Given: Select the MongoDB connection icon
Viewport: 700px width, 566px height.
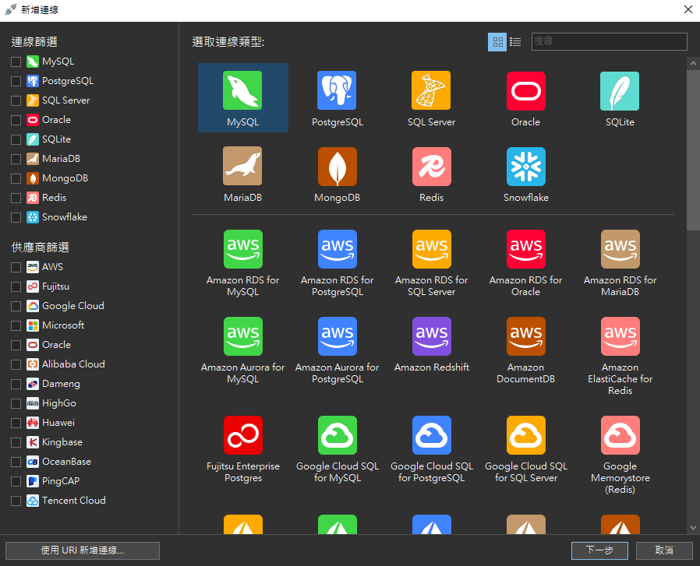Looking at the screenshot, I should pyautogui.click(x=337, y=167).
